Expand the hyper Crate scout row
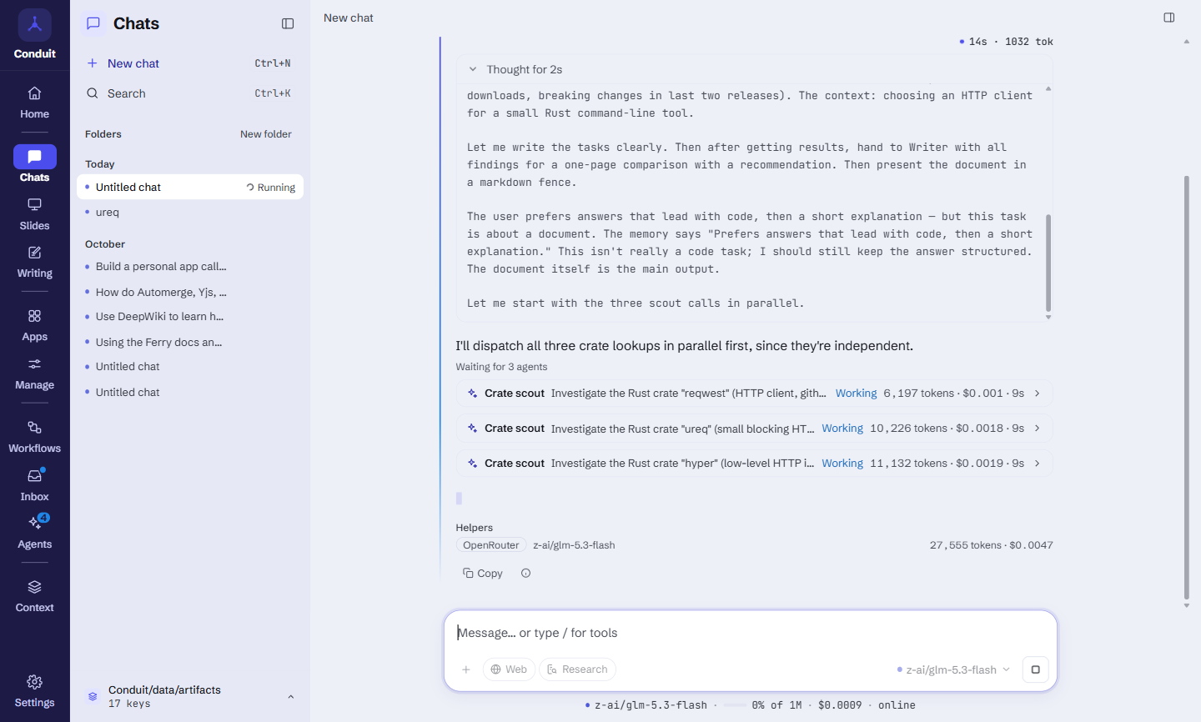Screen dimensions: 1201x722 click(754, 463)
